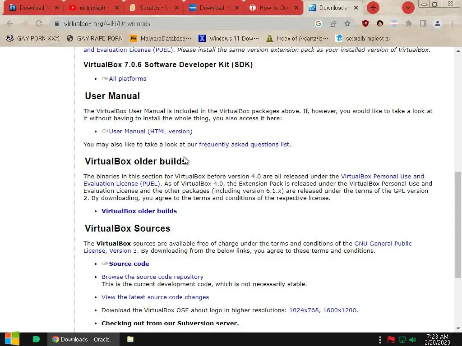Click the scrollbar down arrow
The width and height of the screenshot is (462, 346).
point(458,328)
